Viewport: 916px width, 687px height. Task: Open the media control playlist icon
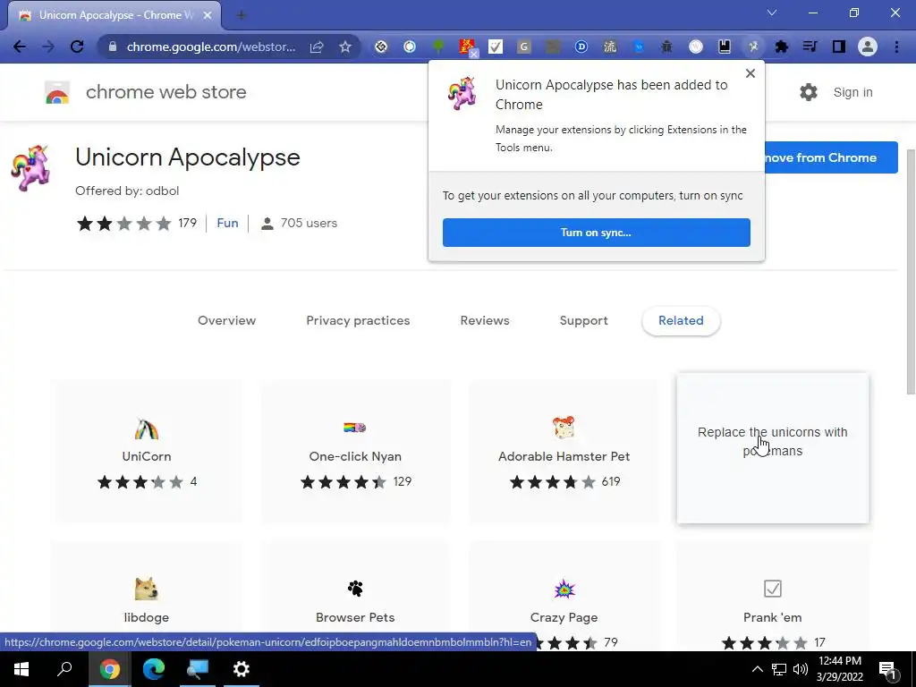[810, 47]
